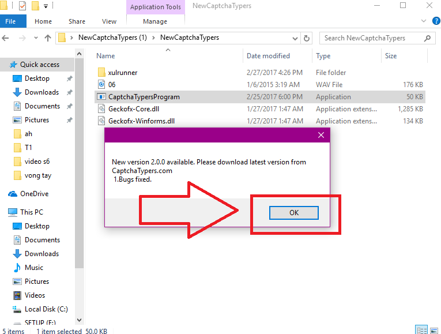The width and height of the screenshot is (441, 334).
Task: Open recent locations dropdown
Action: 36,37
